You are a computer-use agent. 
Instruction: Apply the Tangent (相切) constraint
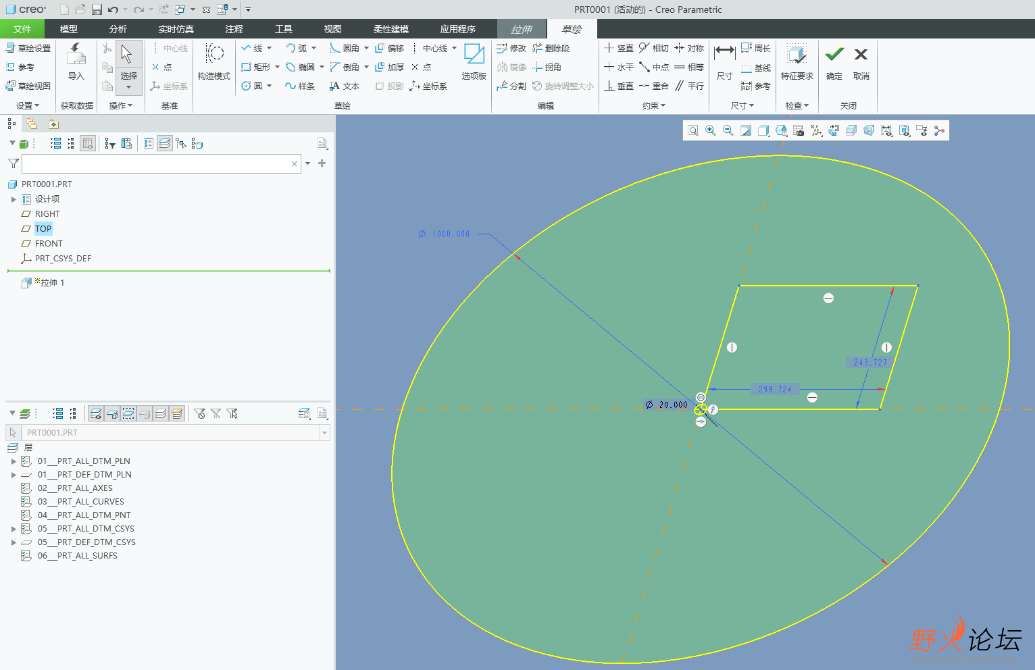pos(653,48)
